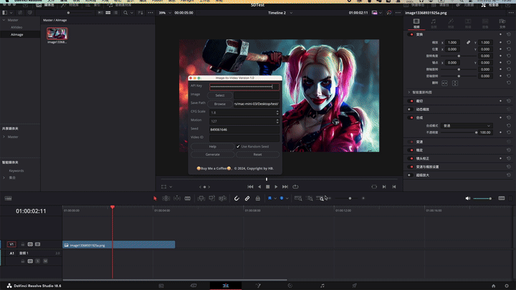
Task: Toggle the chain link selection icon
Action: [x=247, y=198]
